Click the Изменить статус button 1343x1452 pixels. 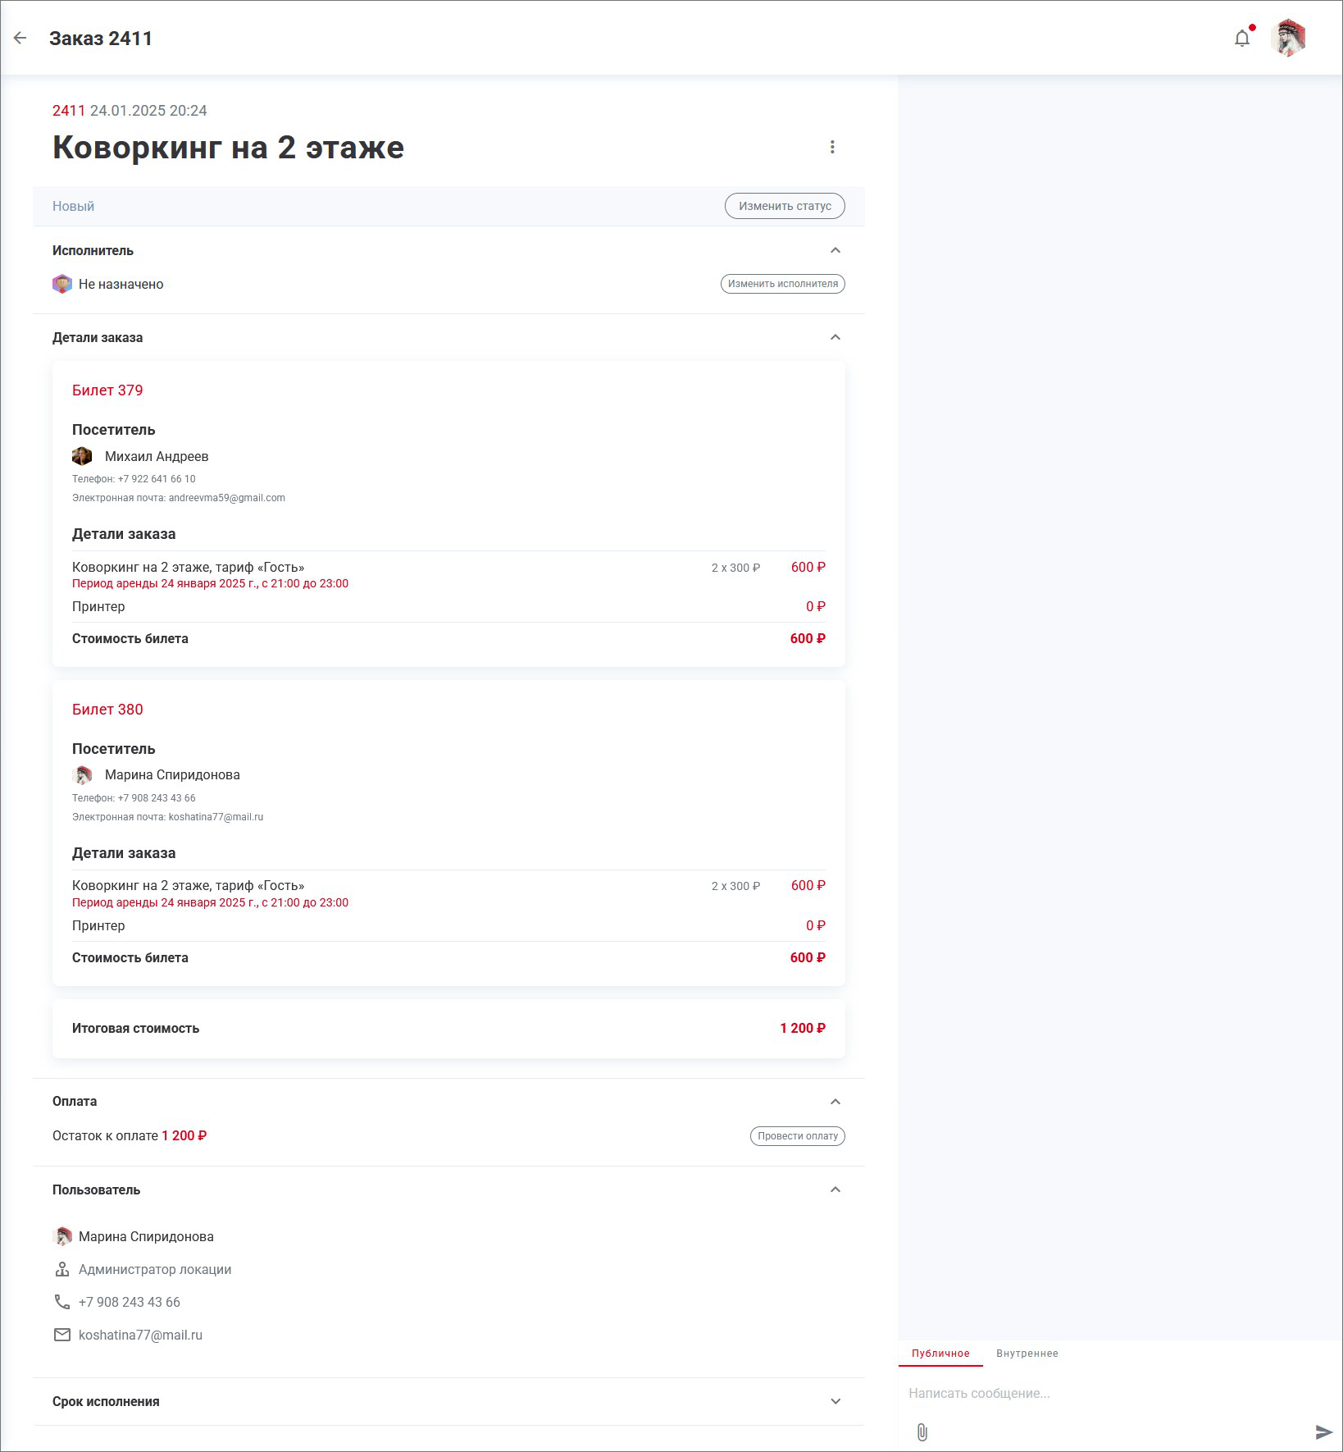coord(785,206)
